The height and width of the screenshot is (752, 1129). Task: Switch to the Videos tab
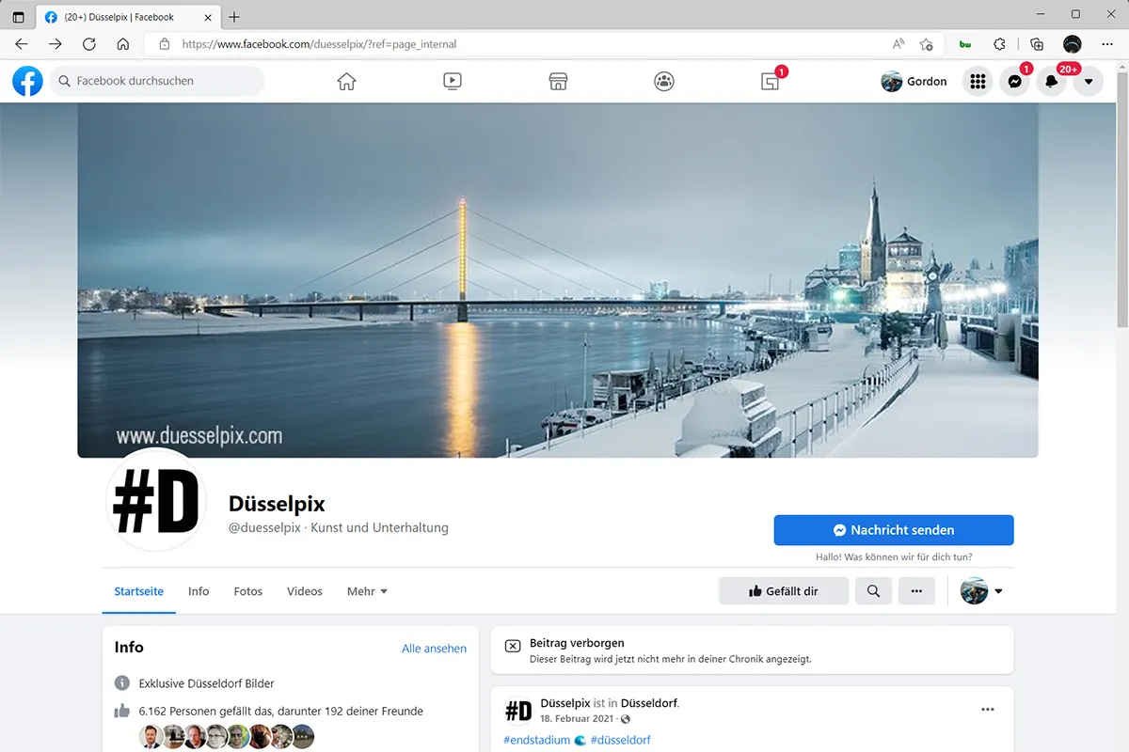click(305, 591)
